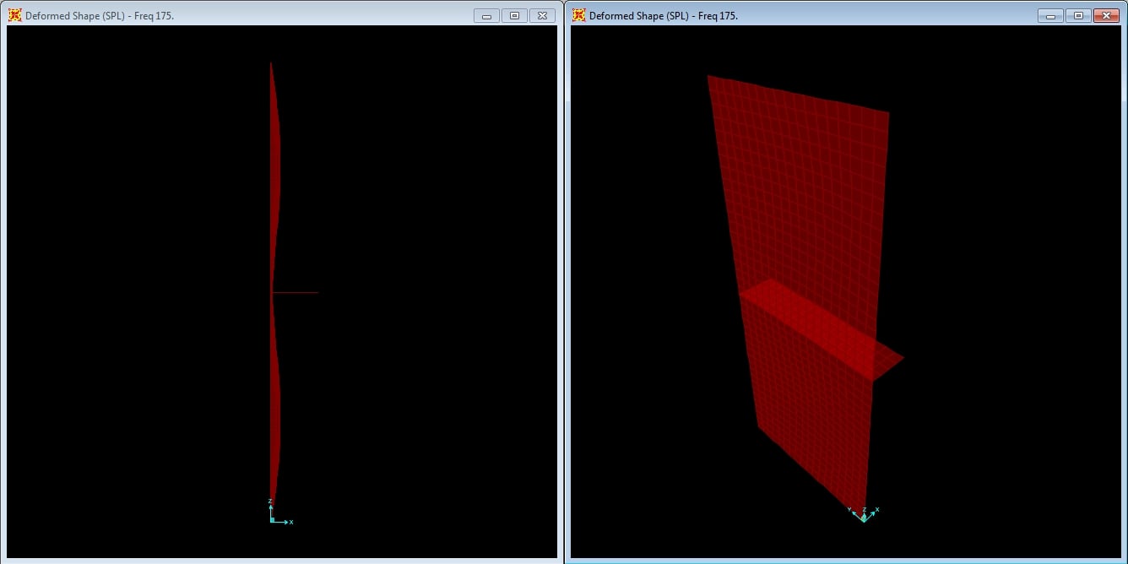Close the left Deformed Shape window

543,15
